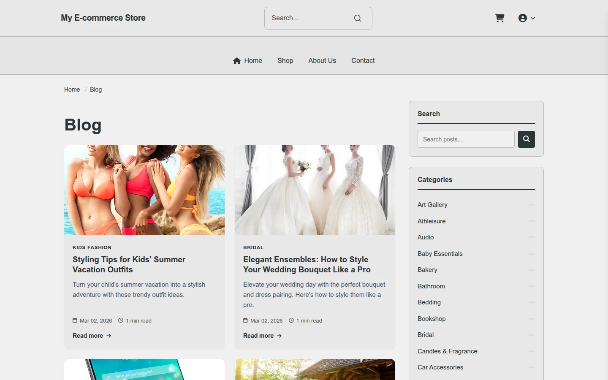Click the Home house icon in navigation

[x=237, y=61]
